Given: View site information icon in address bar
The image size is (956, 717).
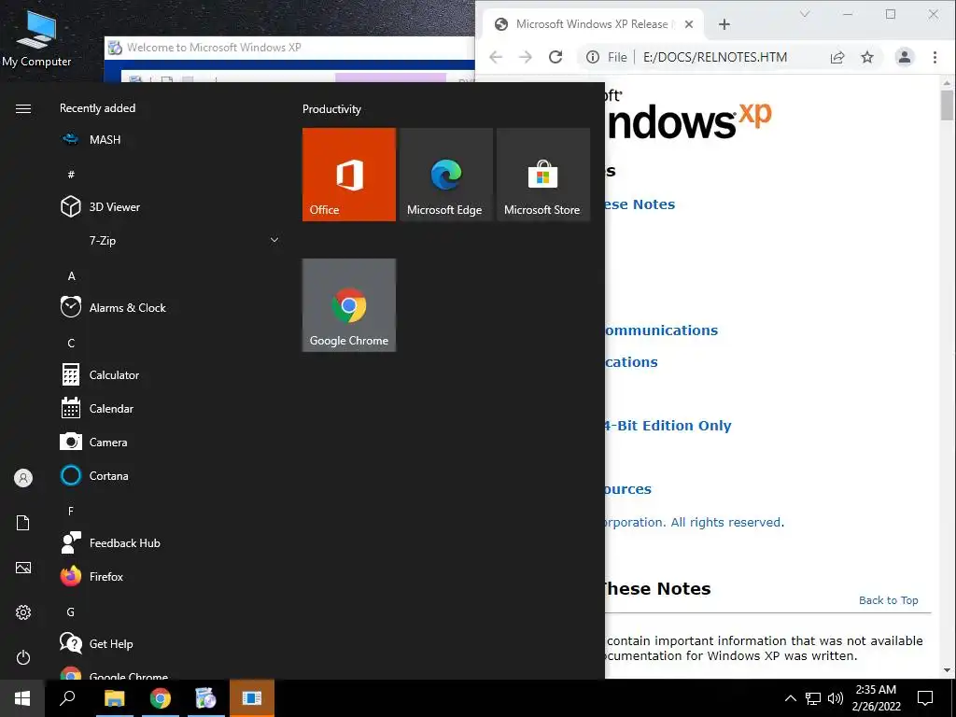Looking at the screenshot, I should click(592, 57).
